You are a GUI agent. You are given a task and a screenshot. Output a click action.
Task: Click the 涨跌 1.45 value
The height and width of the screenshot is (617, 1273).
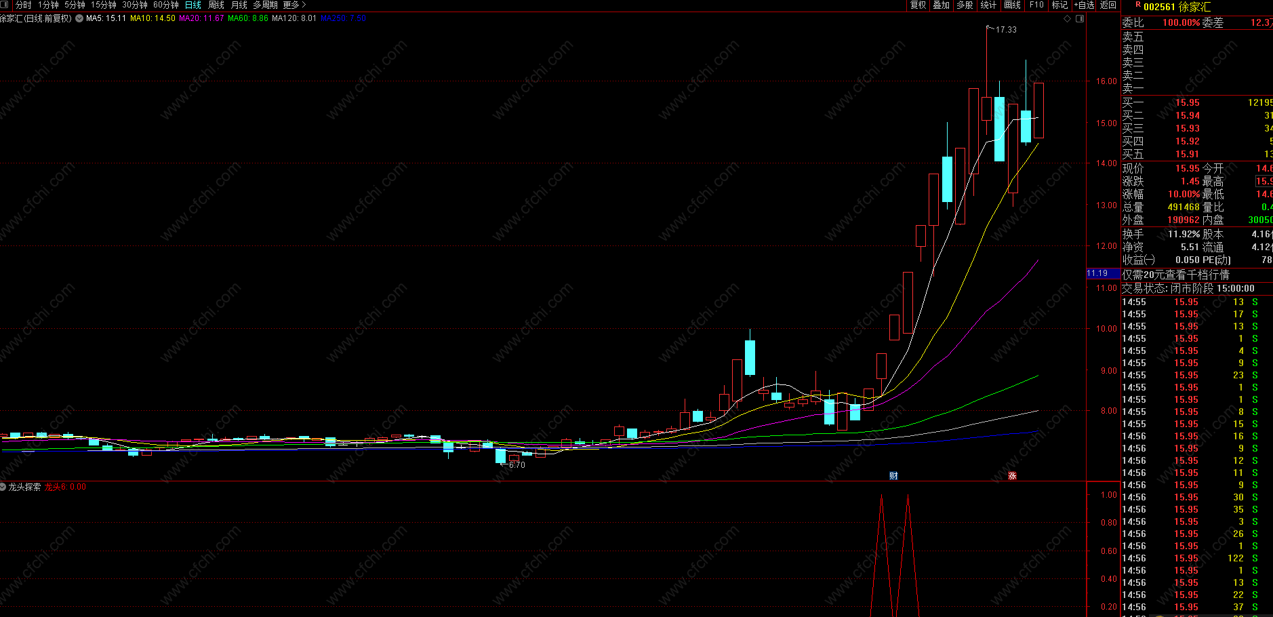pyautogui.click(x=1190, y=181)
